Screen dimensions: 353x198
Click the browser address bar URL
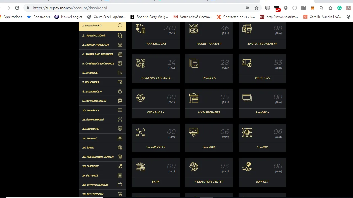point(70,8)
